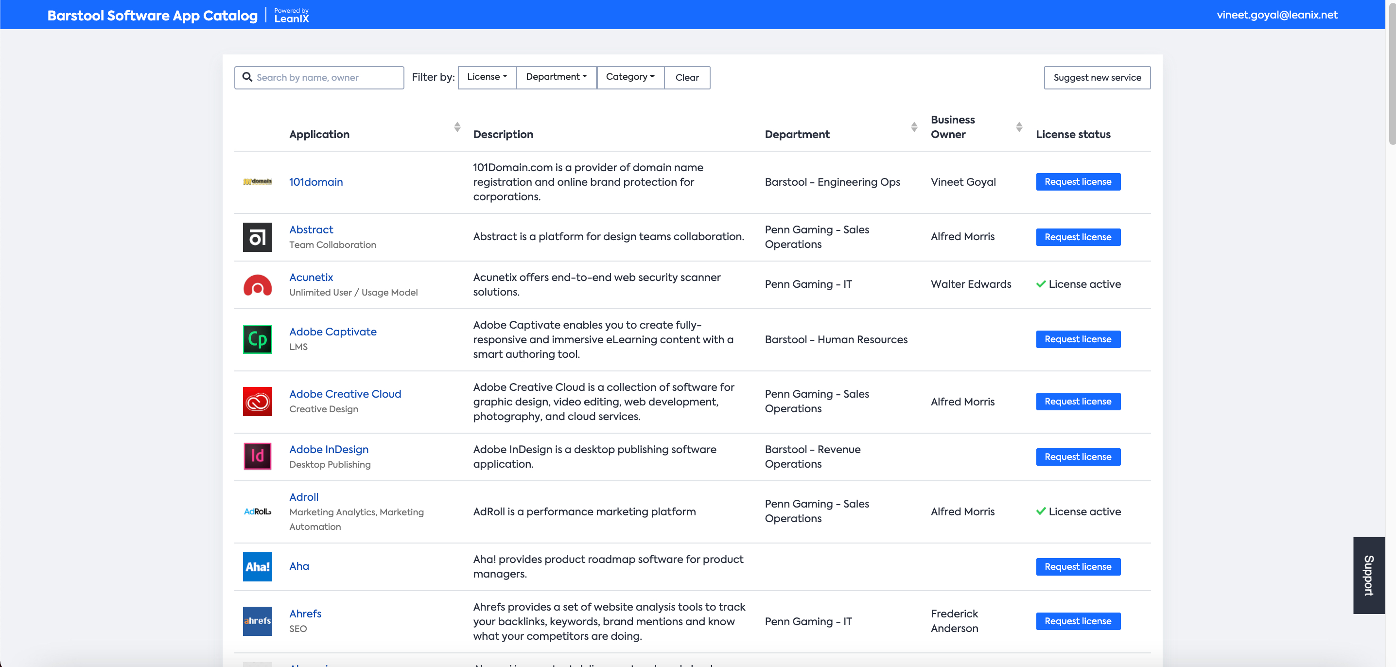Click the AdRoll logo icon
Image resolution: width=1396 pixels, height=667 pixels.
click(258, 511)
